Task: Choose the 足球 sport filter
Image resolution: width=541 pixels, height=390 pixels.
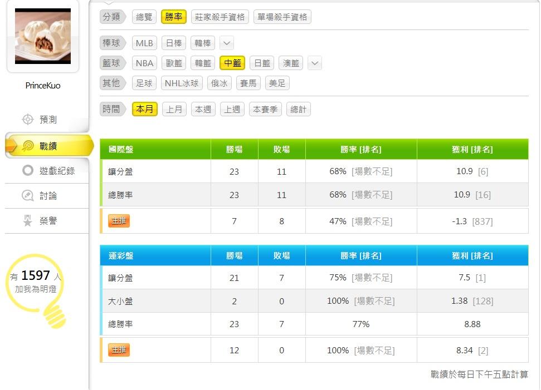Action: click(144, 83)
